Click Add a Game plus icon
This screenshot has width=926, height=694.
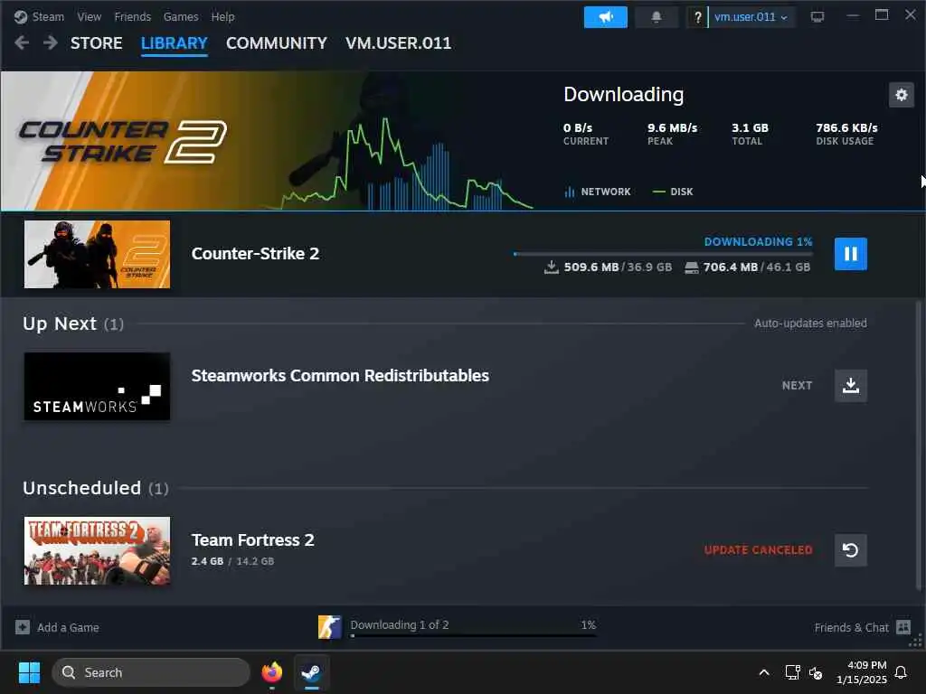tap(23, 627)
